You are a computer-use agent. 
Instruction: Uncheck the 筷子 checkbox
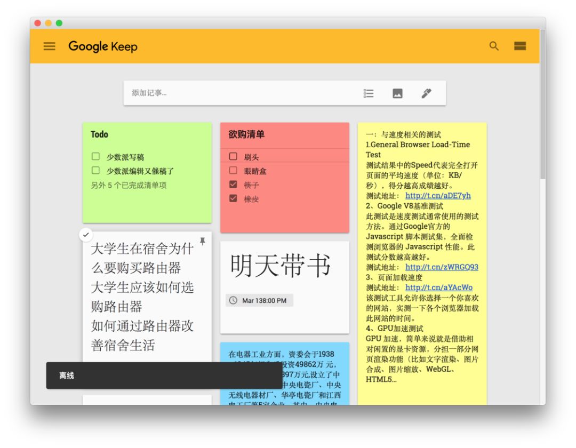[233, 185]
